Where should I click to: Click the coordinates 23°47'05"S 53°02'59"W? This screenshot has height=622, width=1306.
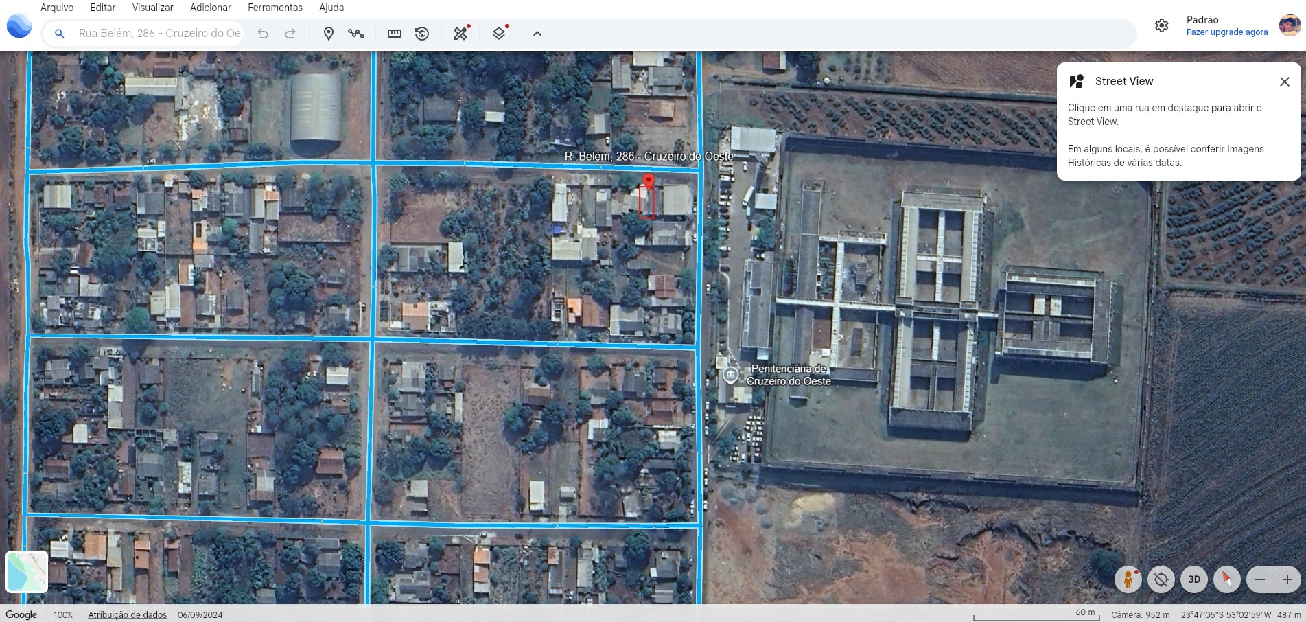coord(1226,614)
